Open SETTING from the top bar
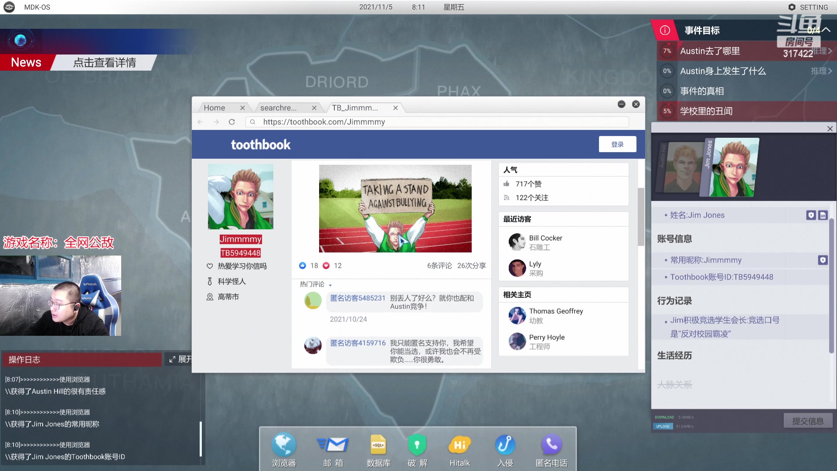This screenshot has width=837, height=471. 809,7
